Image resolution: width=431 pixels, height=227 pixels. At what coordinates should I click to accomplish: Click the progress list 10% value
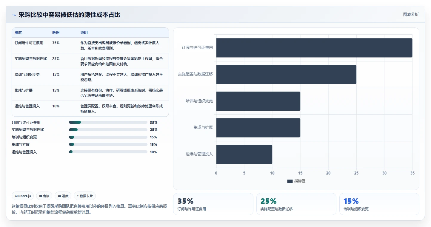click(153, 152)
